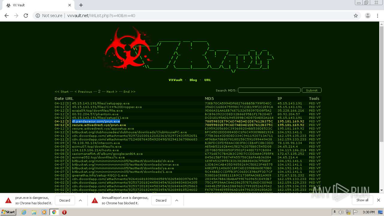Click IP address 35.228.166.216
The width and height of the screenshot is (384, 216).
(x=291, y=111)
